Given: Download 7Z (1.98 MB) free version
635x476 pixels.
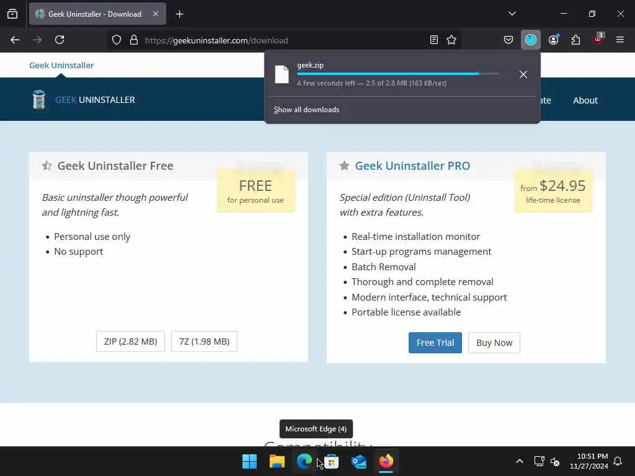Looking at the screenshot, I should pos(204,342).
